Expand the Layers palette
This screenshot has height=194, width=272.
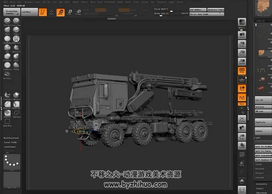point(260,189)
